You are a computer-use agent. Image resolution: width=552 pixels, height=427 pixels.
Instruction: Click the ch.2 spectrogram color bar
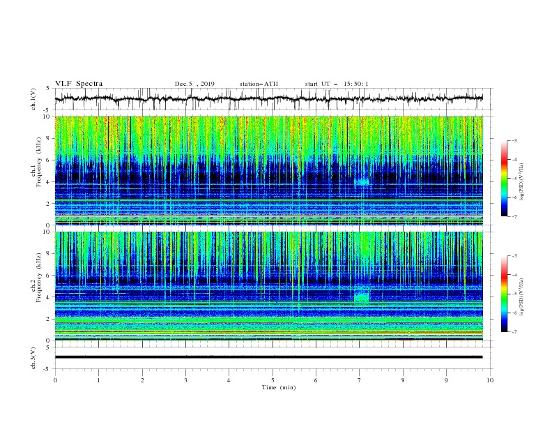click(504, 294)
